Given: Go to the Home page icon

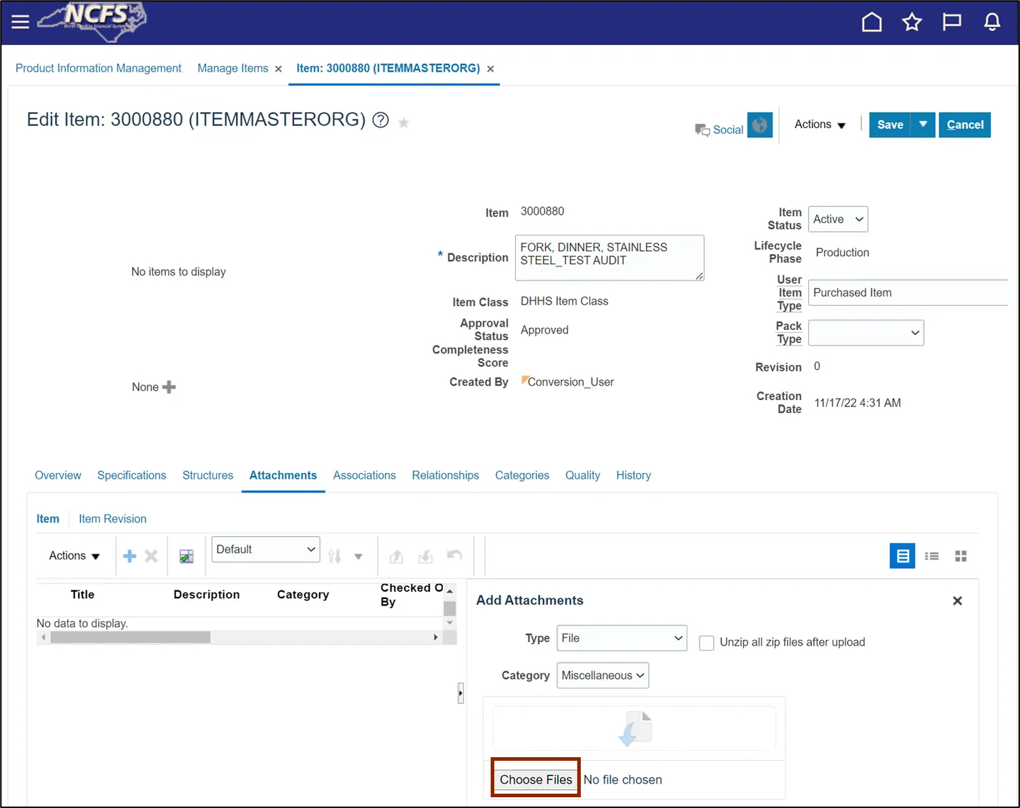Looking at the screenshot, I should (871, 22).
